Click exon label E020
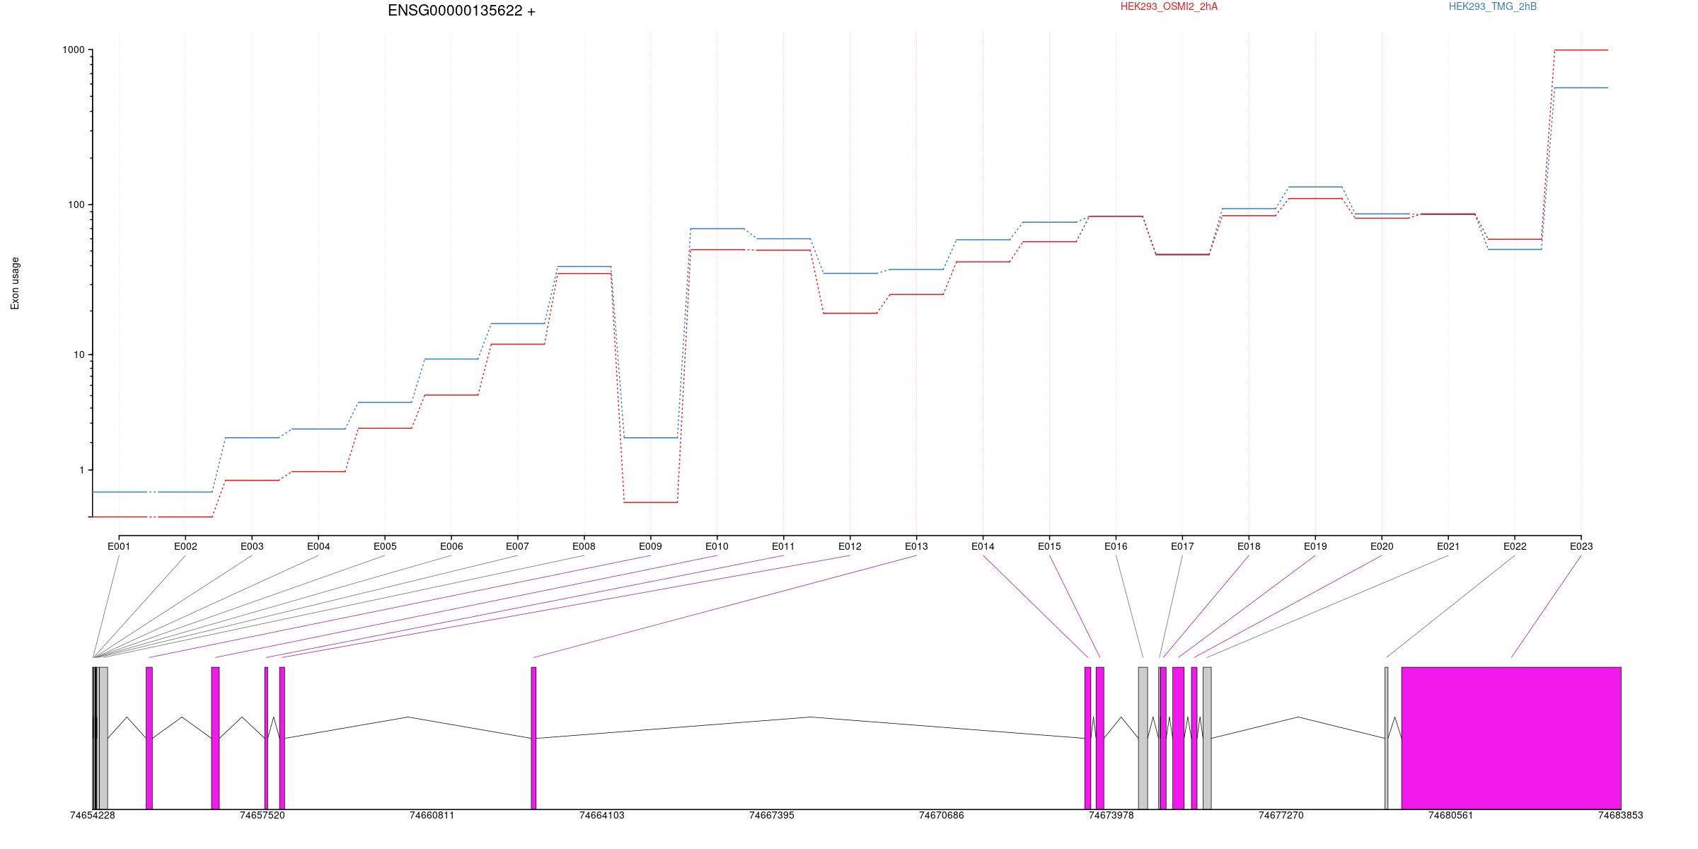This screenshot has width=1698, height=849. pos(1382,546)
